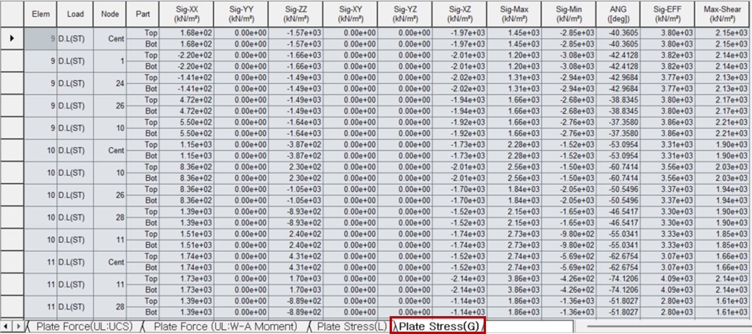Image resolution: width=752 pixels, height=334 pixels.
Task: Select the Max-Shear column header
Action: tap(722, 14)
